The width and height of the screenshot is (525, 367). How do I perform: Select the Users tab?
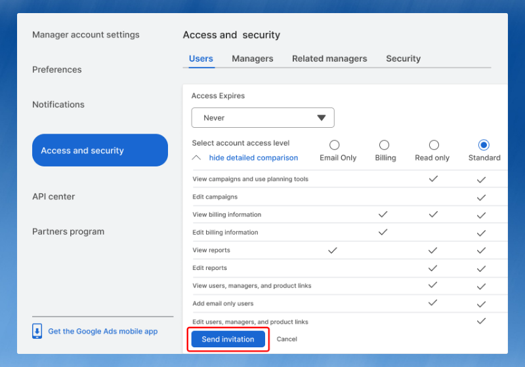201,59
